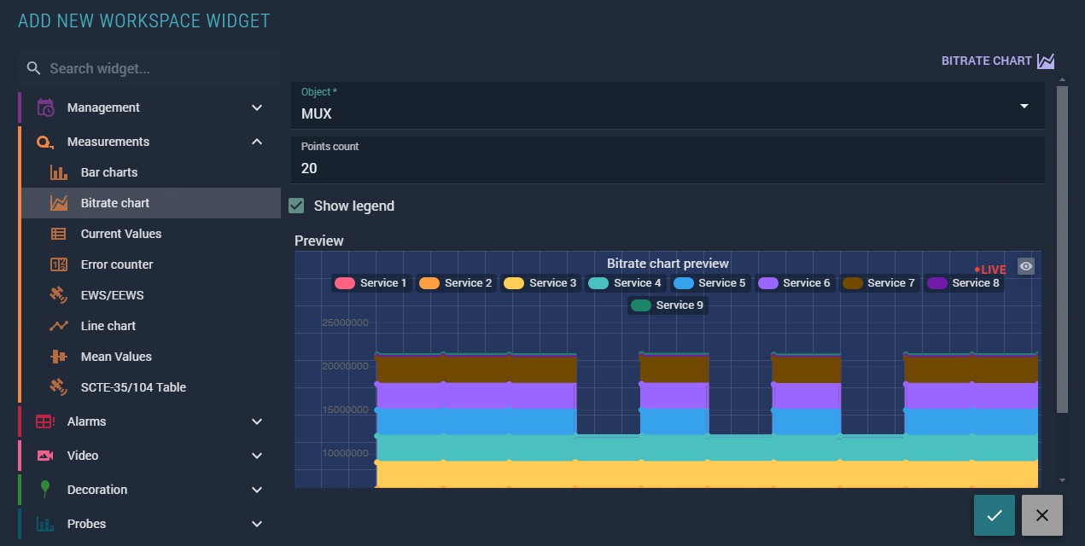
Task: Click the Search widget input field
Action: pos(158,68)
